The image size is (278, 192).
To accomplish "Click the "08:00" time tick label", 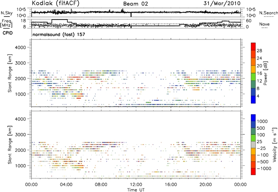I will pyautogui.click(x=101, y=185).
